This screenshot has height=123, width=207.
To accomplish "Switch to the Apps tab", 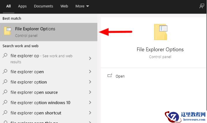I will click(x=22, y=6).
